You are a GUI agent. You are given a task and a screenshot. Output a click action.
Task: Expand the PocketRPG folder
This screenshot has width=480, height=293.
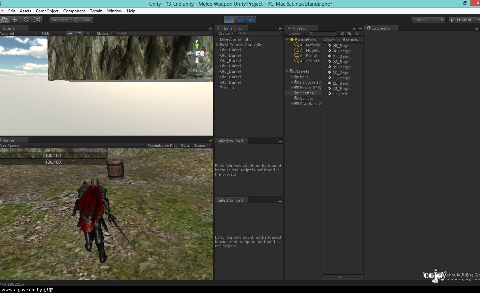pyautogui.click(x=292, y=88)
